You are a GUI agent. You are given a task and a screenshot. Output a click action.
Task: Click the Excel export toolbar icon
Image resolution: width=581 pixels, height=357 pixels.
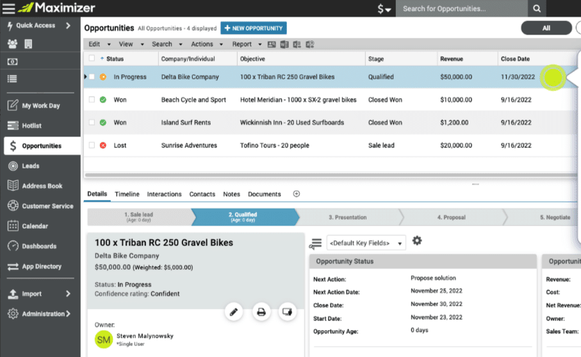pos(297,44)
